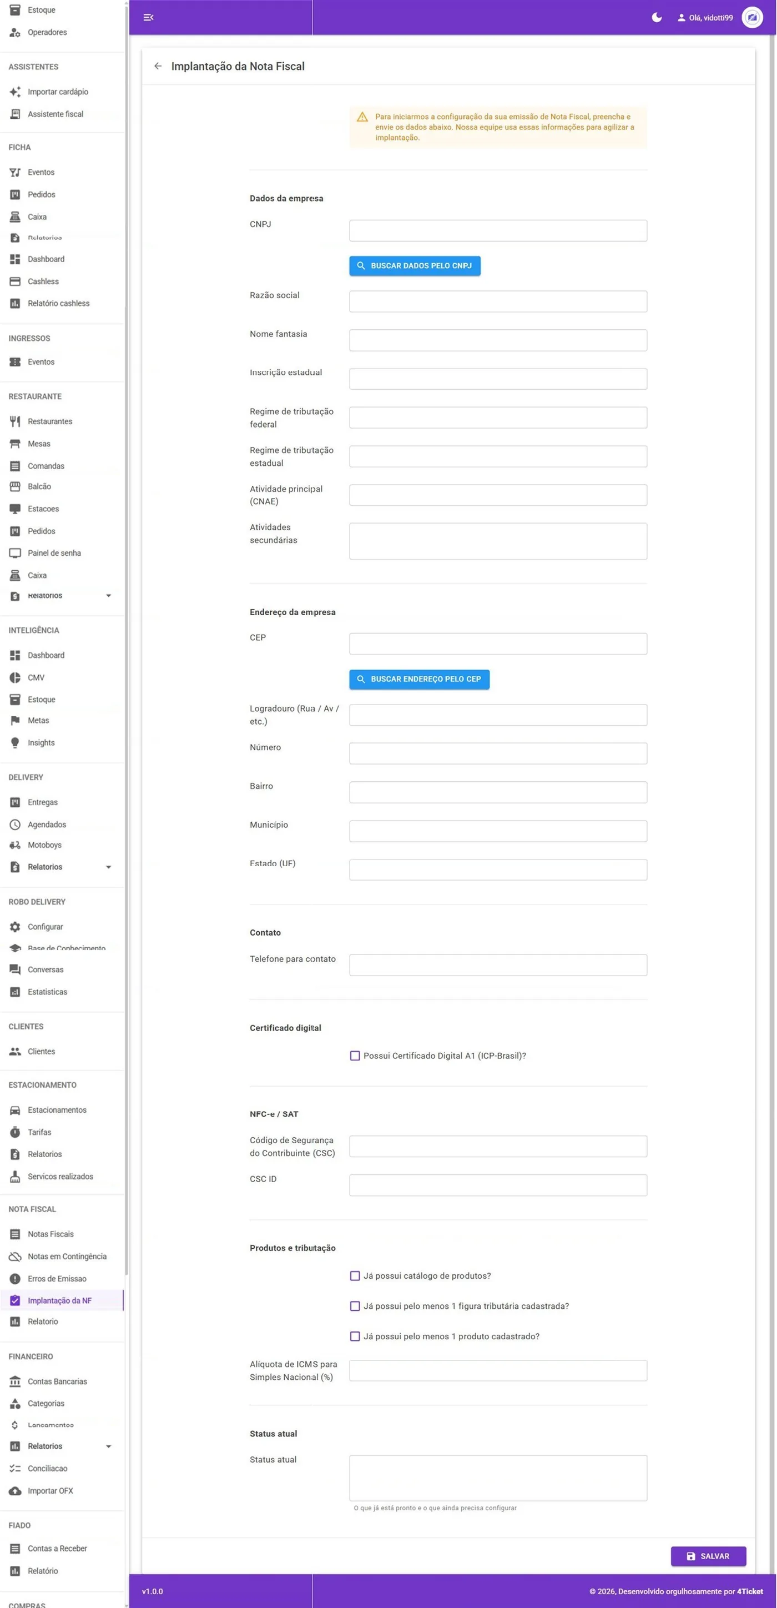
Task: Click the Insights lightbulb icon
Action: point(15,743)
